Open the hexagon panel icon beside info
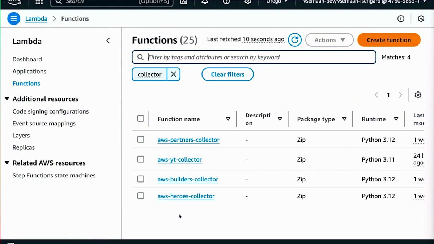The height and width of the screenshot is (244, 434). click(x=421, y=19)
